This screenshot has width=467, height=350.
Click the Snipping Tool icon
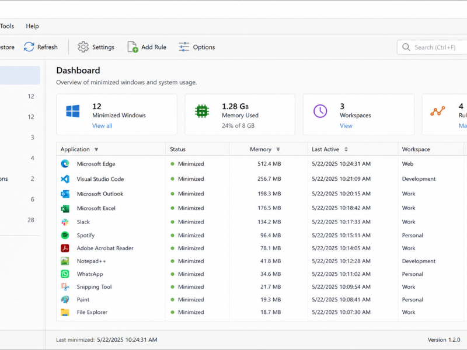click(65, 287)
